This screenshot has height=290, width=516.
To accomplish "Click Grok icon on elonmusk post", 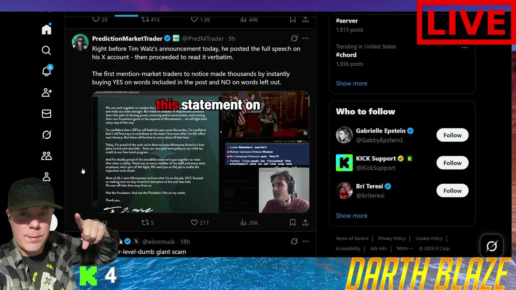I will [294, 241].
